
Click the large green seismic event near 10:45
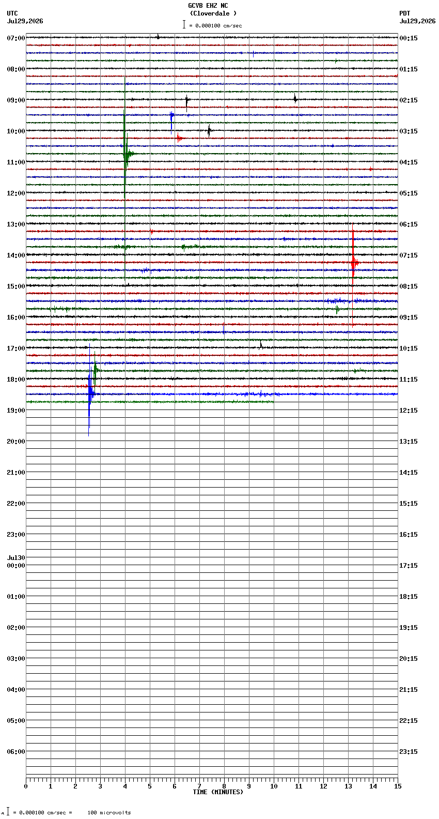(x=126, y=153)
